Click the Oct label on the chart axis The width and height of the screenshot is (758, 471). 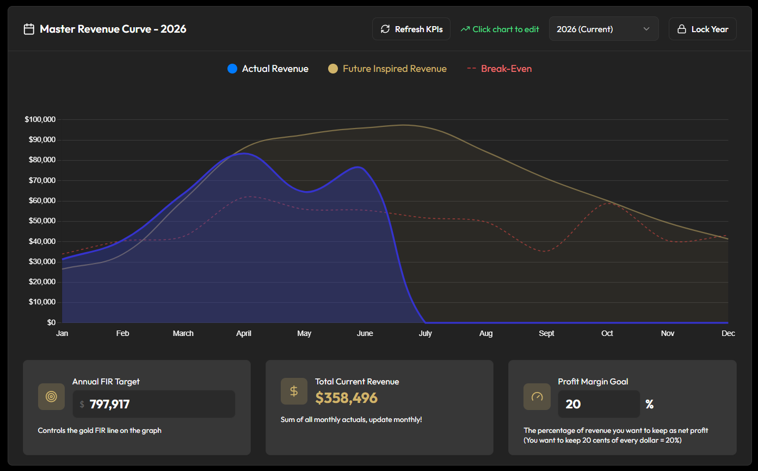pyautogui.click(x=607, y=333)
